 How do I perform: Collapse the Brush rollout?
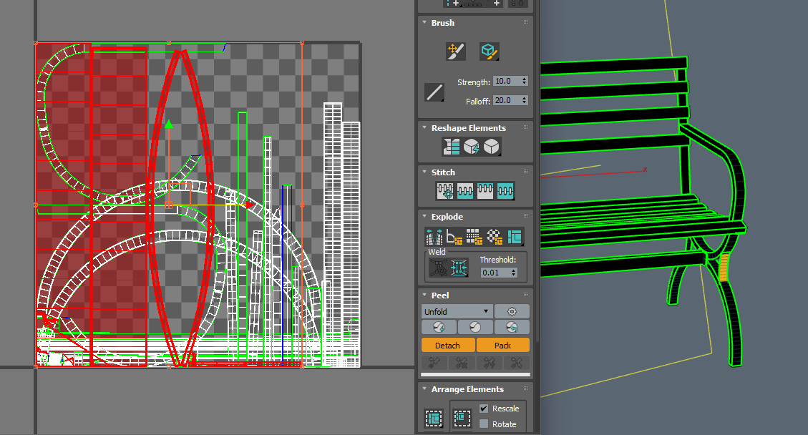(x=442, y=23)
